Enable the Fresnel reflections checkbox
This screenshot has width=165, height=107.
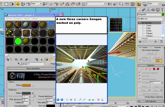coord(54,96)
